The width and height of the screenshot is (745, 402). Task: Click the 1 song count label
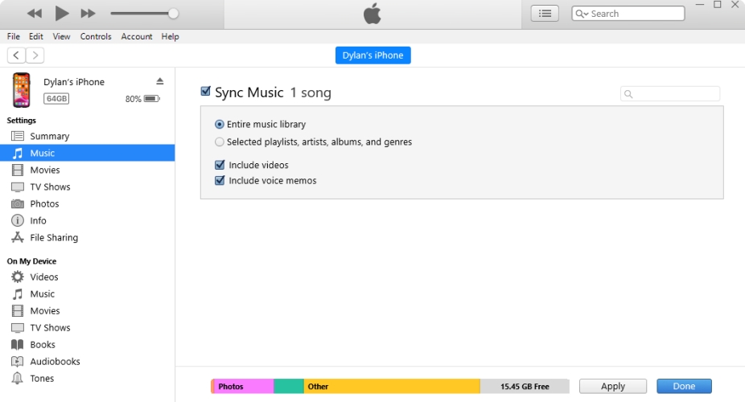coord(311,92)
